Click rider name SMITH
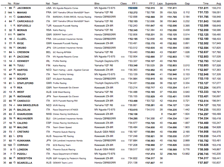The height and width of the screenshot is (167, 224). (x=21, y=35)
